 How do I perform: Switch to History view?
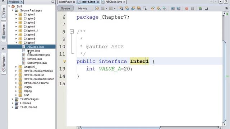83,9
